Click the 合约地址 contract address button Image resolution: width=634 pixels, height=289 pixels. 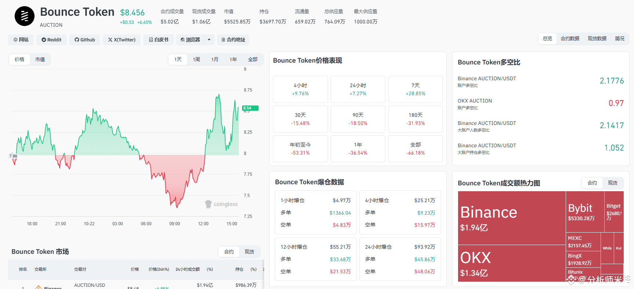233,40
